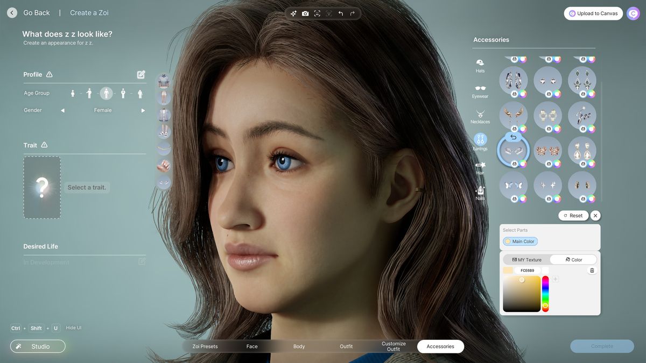Switch to the MY Texture tab
Image resolution: width=646 pixels, height=363 pixels.
click(x=526, y=259)
